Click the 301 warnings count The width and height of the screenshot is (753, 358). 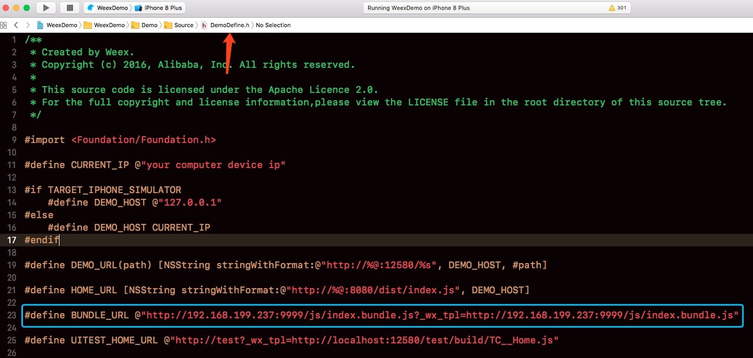click(x=622, y=8)
